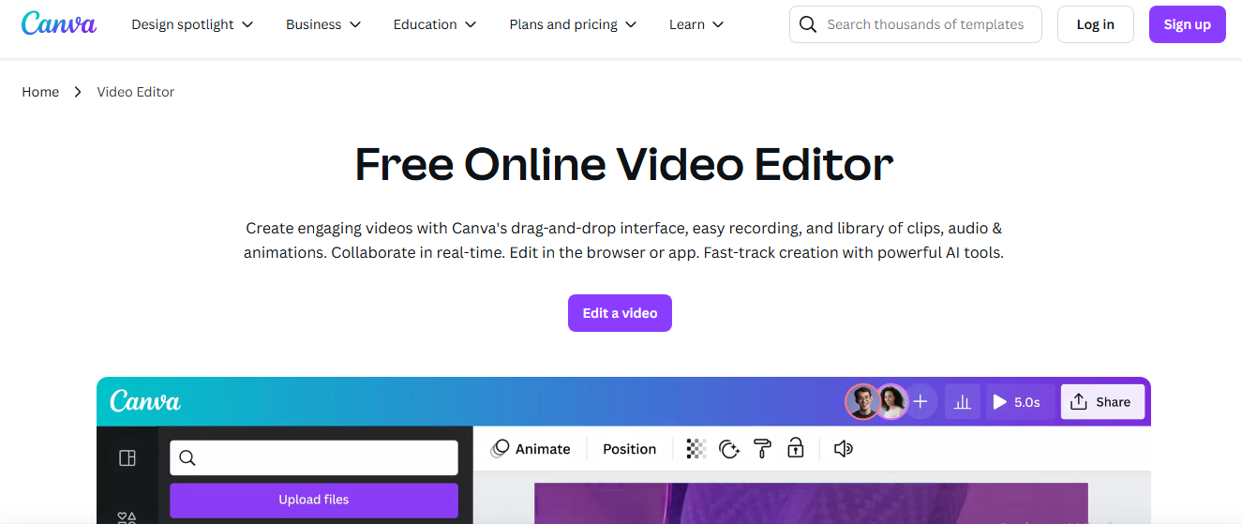Image resolution: width=1242 pixels, height=524 pixels.
Task: Click the circular animation-sparkle toolbar icon
Action: pos(728,449)
